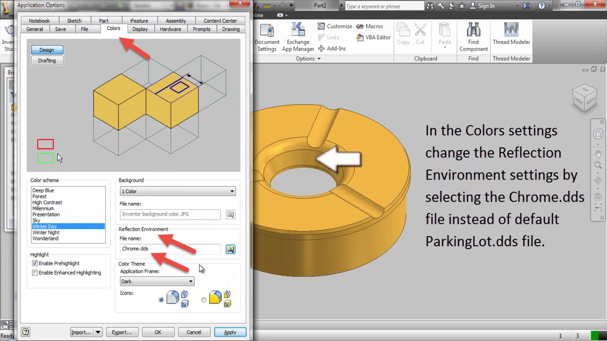Disable the Enable Prehighlight checkbox

[34, 263]
